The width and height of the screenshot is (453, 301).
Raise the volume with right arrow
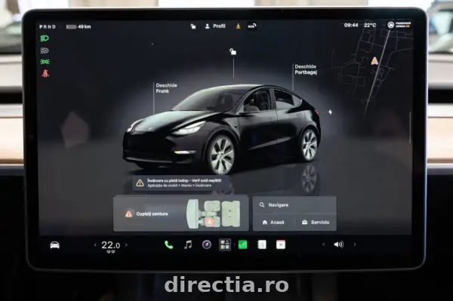coord(355,244)
